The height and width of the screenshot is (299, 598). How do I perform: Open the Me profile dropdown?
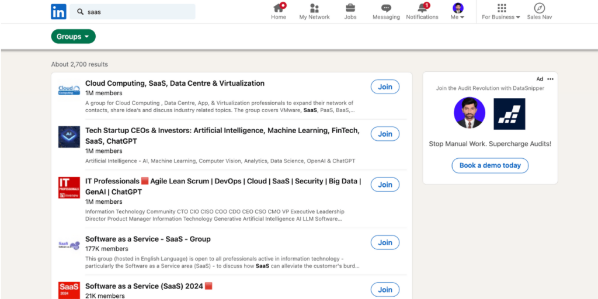[x=458, y=12]
